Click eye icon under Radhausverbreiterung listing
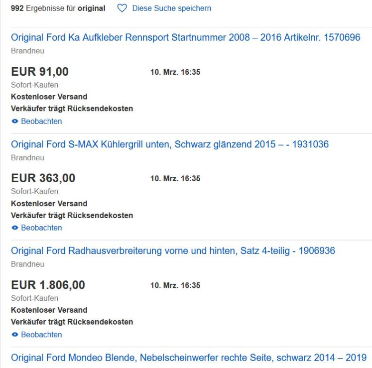 click(15, 335)
